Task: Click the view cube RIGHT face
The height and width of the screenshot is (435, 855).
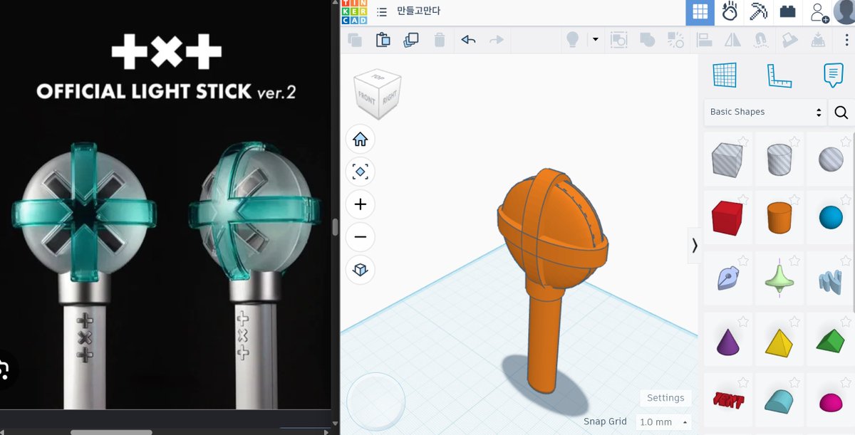Action: point(390,98)
